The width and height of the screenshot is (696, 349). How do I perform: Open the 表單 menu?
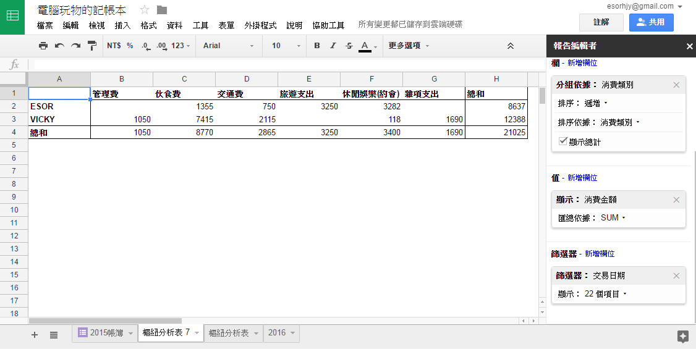pos(226,25)
